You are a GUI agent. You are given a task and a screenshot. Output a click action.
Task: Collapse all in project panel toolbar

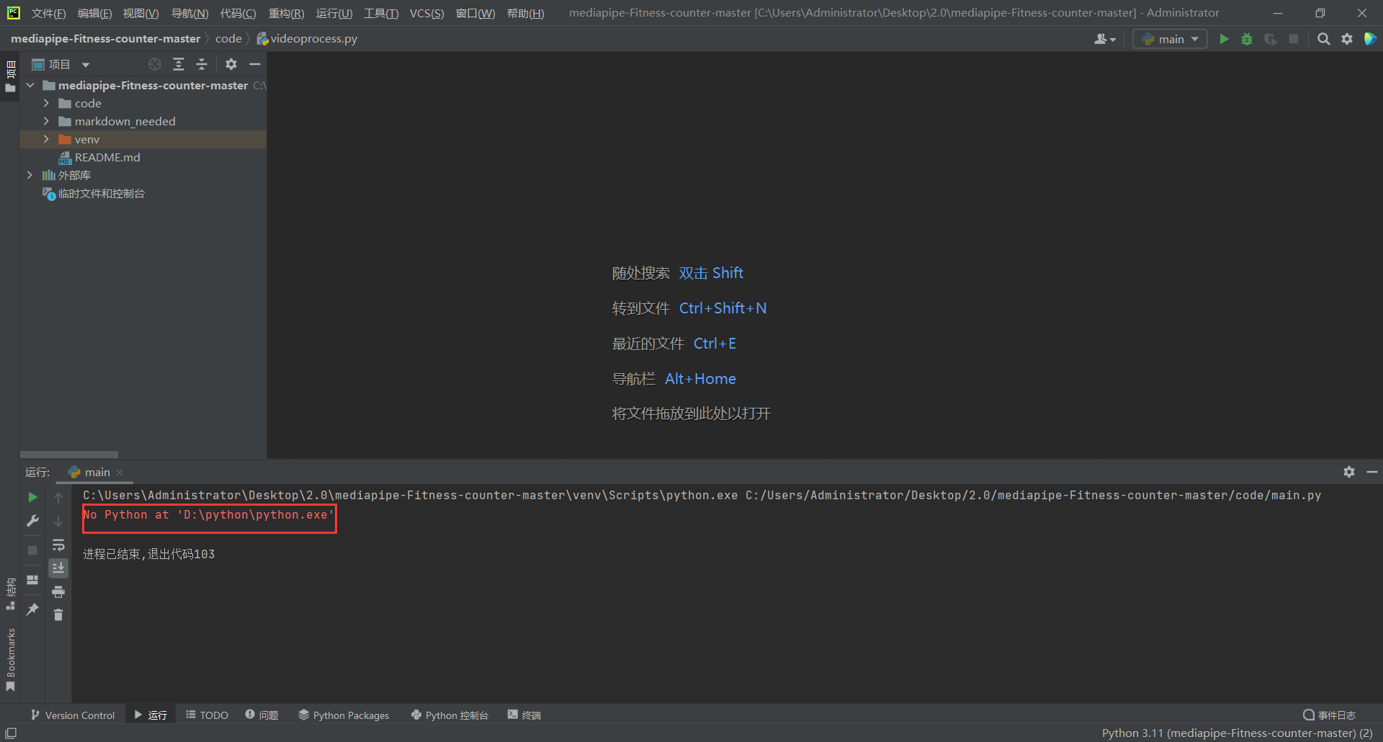[x=202, y=64]
